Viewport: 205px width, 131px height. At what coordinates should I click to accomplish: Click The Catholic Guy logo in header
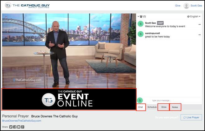click(x=27, y=6)
